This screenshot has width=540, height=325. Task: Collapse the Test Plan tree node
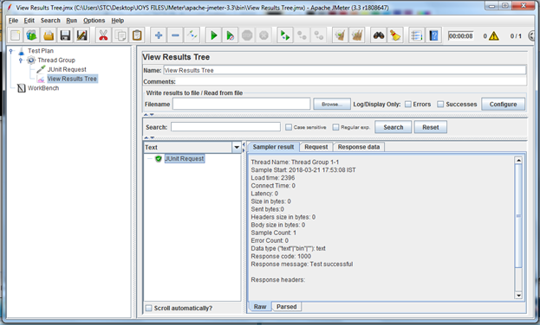11,51
